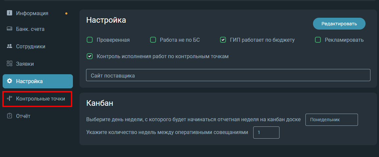Viewport: 379px width, 157px height.
Task: Click the Заявки grid icon
Action: tap(10, 64)
